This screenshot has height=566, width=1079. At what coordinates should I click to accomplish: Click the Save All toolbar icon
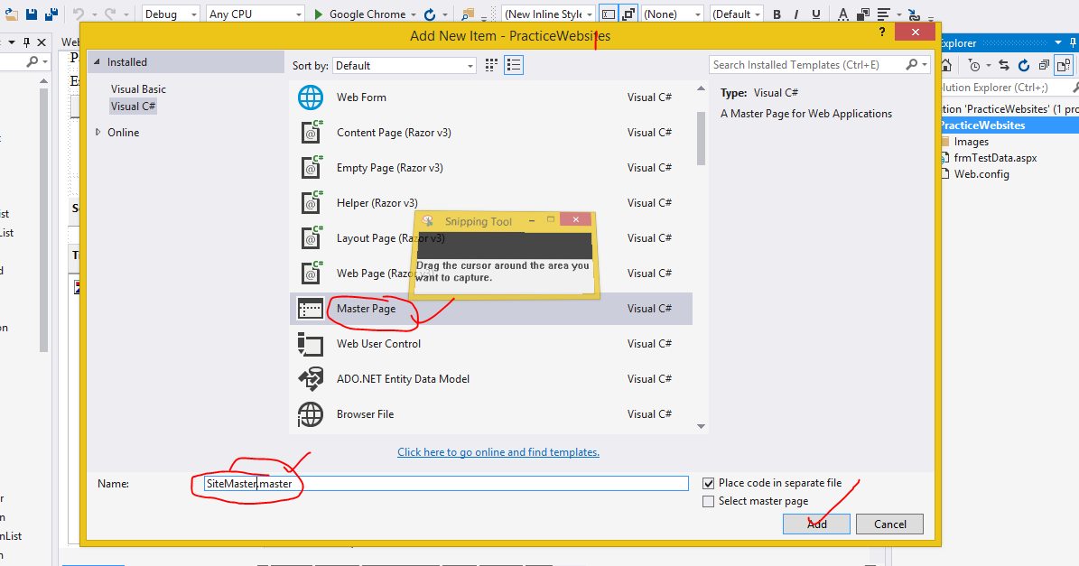point(50,14)
